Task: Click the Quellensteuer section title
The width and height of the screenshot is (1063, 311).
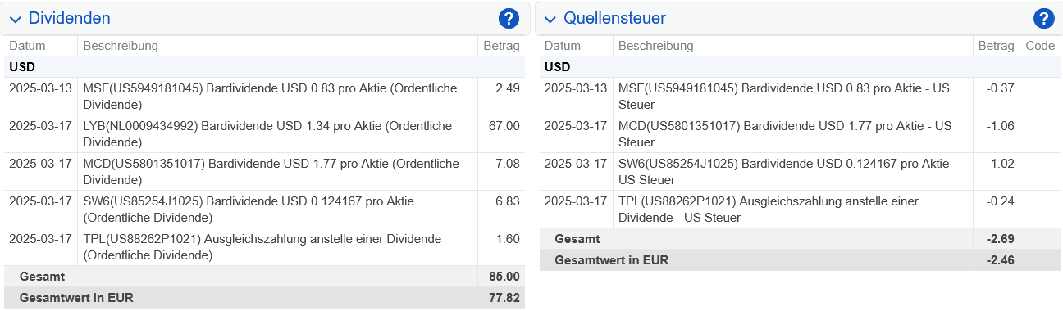Action: pos(614,18)
